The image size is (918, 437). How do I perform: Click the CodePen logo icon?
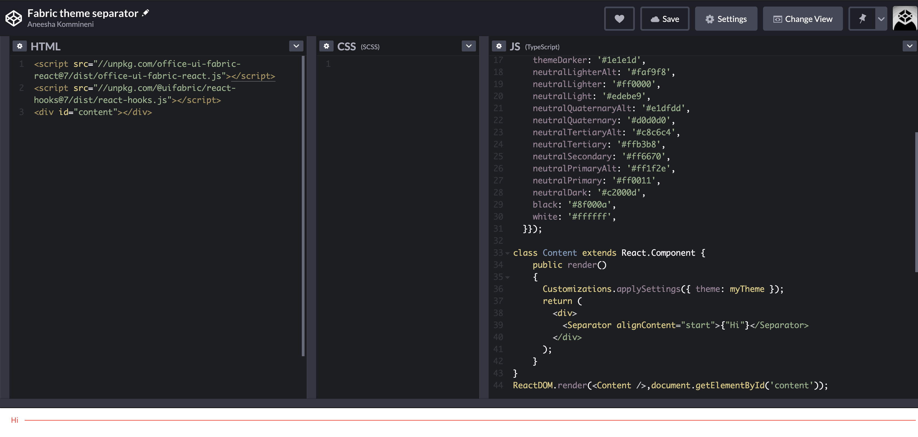point(13,18)
